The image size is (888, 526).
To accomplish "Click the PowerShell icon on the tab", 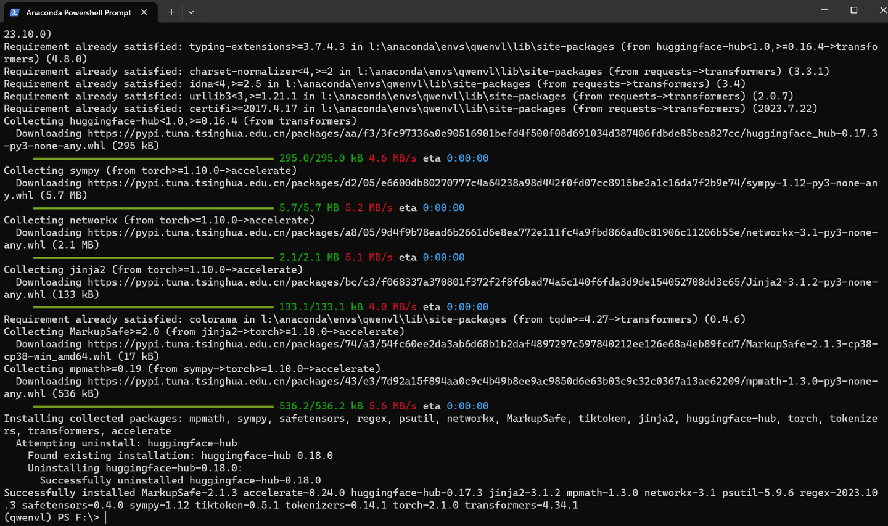I will [15, 12].
